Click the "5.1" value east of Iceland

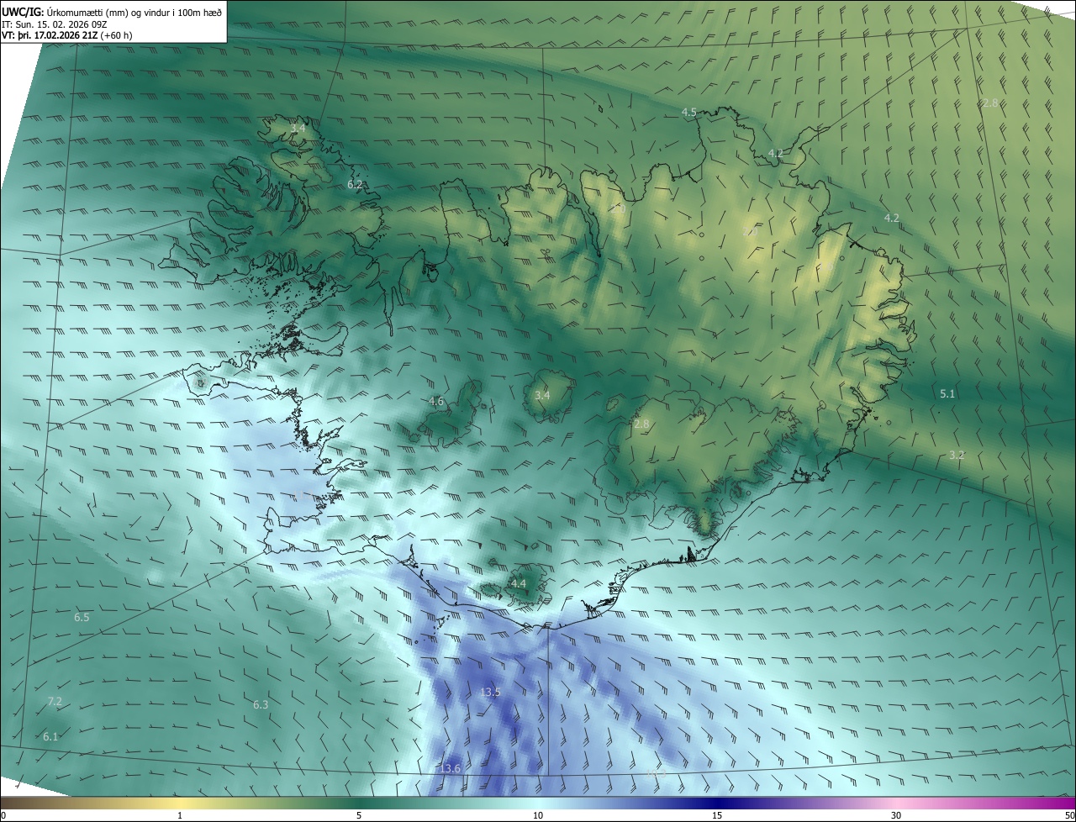coord(947,393)
